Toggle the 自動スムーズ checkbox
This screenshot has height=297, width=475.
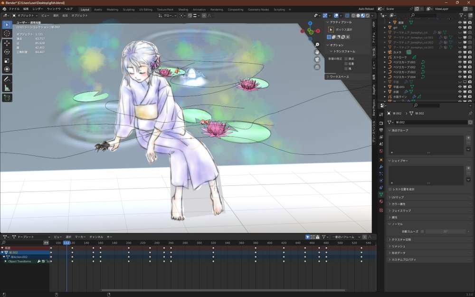pos(422,231)
